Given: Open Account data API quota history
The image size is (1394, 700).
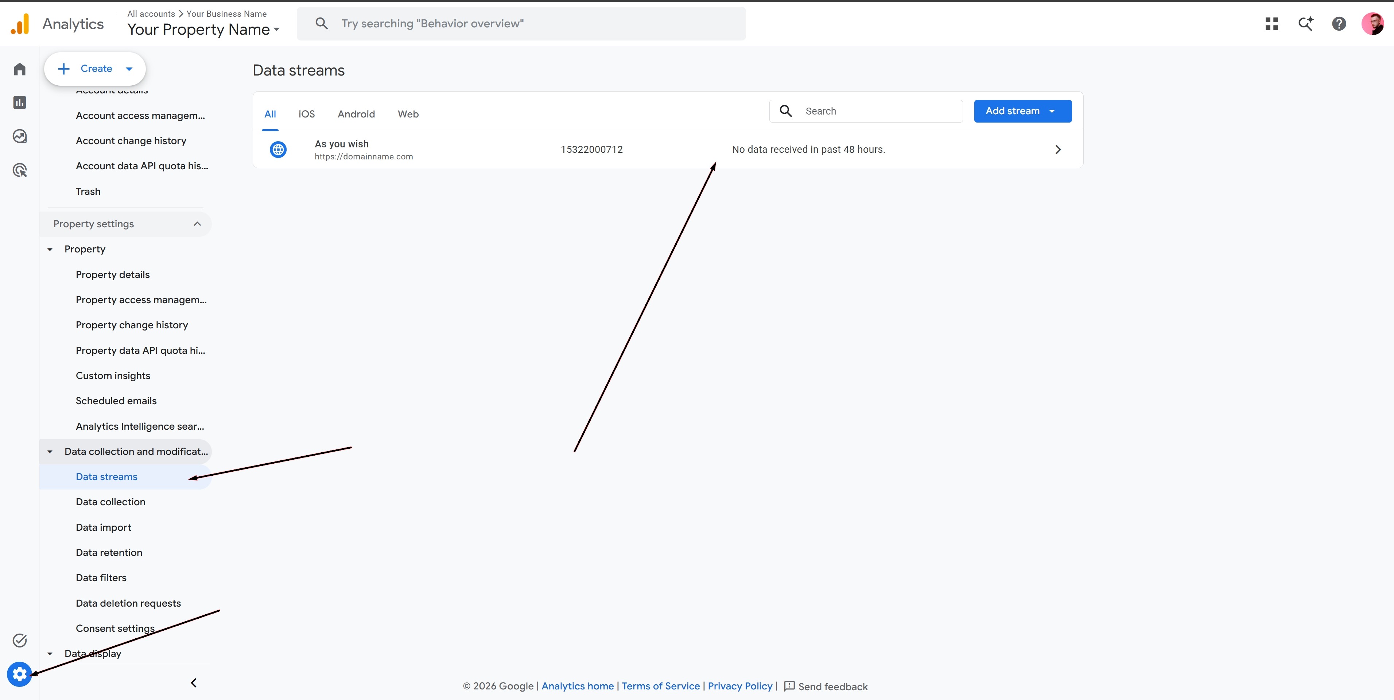Looking at the screenshot, I should [142, 166].
